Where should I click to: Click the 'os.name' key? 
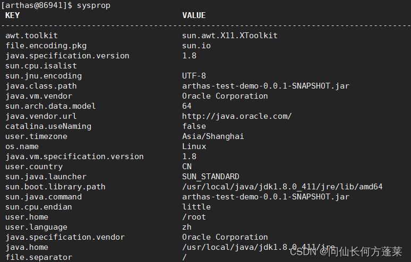(x=22, y=146)
